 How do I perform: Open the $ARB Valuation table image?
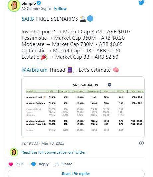83,107
